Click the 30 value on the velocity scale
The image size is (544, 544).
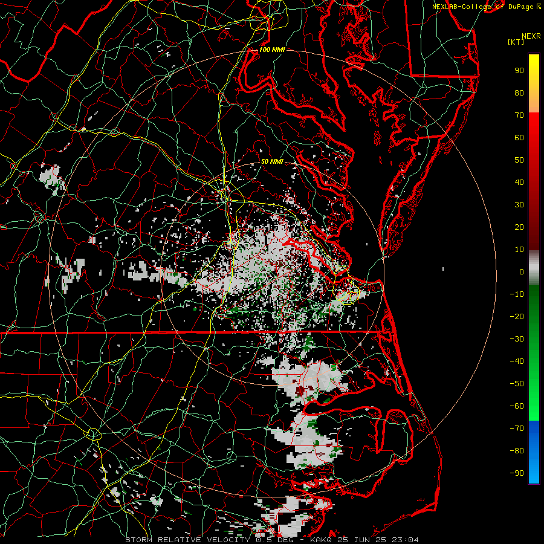[x=519, y=205]
